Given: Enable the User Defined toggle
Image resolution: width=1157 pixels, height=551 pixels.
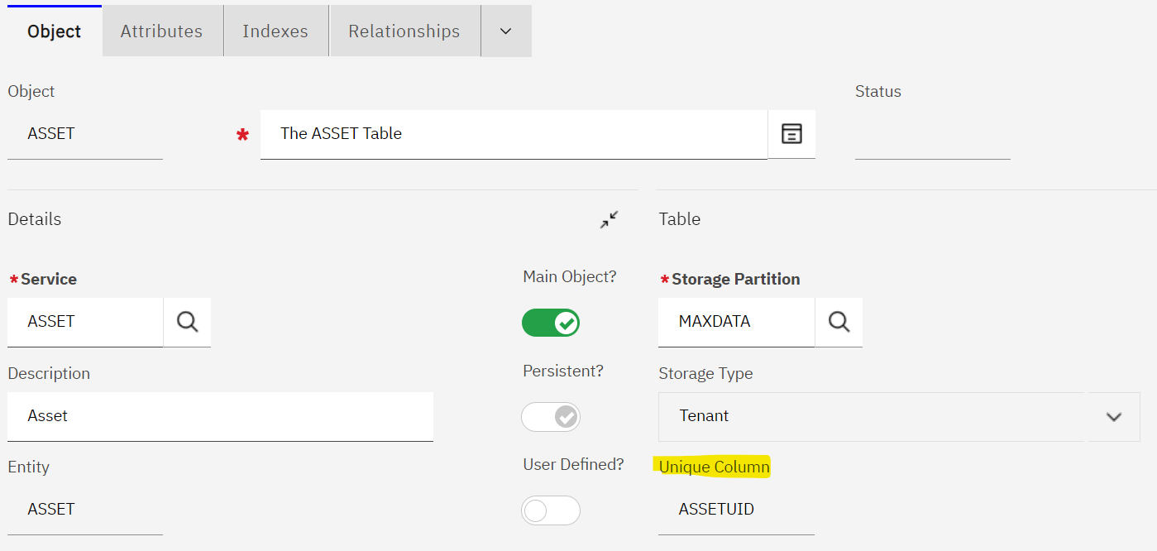Looking at the screenshot, I should (x=551, y=510).
